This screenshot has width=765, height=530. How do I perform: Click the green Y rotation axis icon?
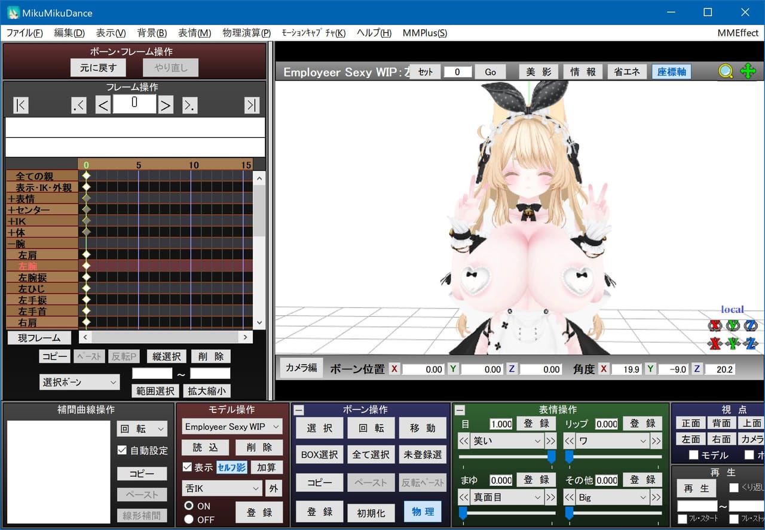pos(733,325)
